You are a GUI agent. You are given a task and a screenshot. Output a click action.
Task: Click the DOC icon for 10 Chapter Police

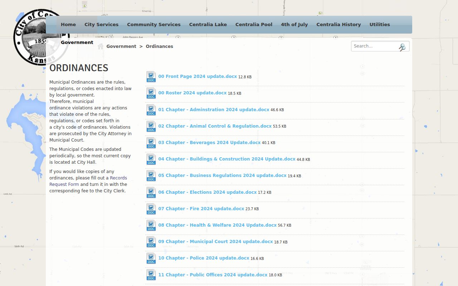tap(151, 258)
